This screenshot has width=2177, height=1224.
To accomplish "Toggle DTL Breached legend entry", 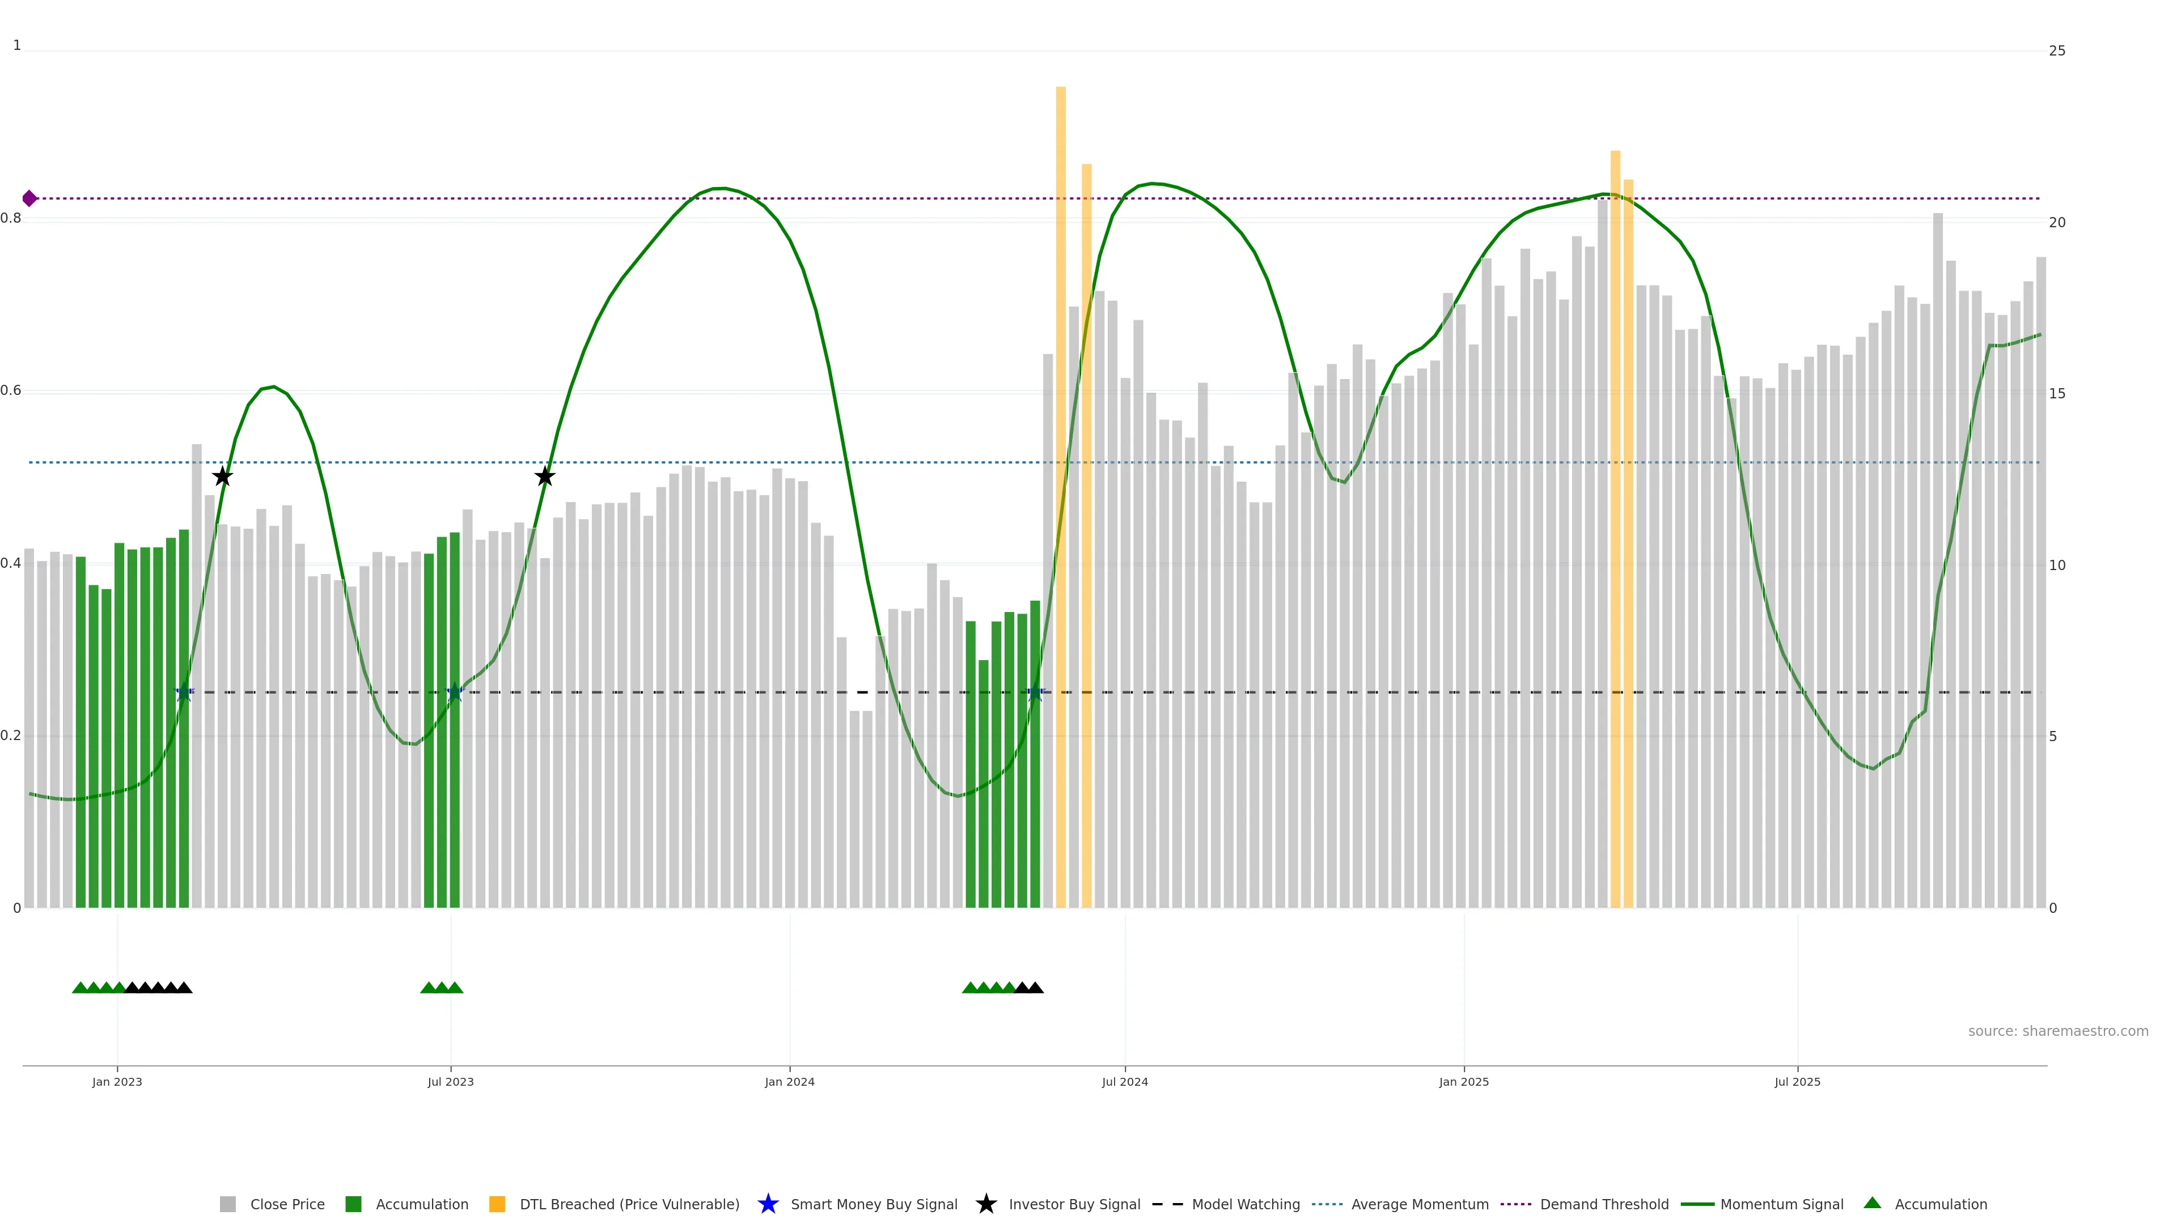I will 629,1204.
